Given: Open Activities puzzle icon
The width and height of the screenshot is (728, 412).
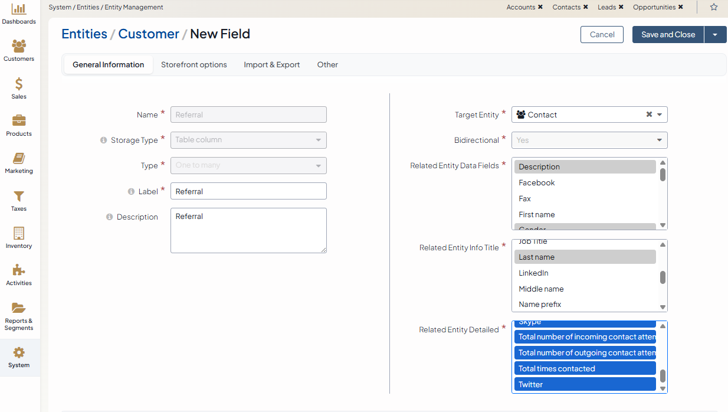Looking at the screenshot, I should pyautogui.click(x=19, y=271).
